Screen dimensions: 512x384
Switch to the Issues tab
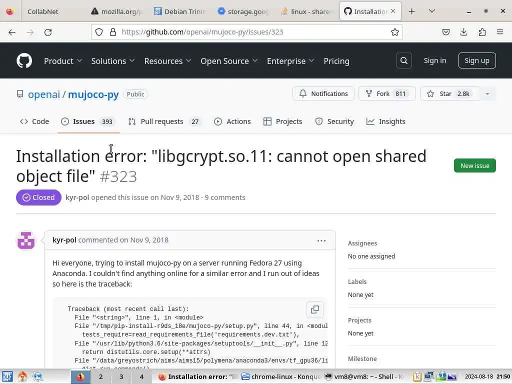coord(88,121)
